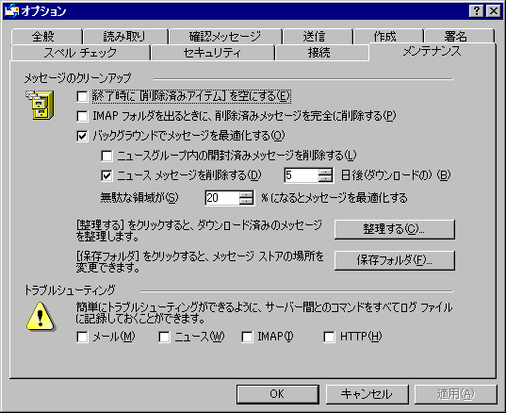This screenshot has width=506, height=413.
Task: Switch to the セキュリティ tab
Action: coord(212,53)
